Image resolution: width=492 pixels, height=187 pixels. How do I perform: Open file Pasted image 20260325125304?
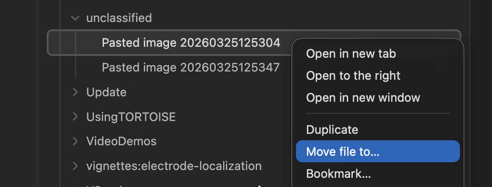191,43
